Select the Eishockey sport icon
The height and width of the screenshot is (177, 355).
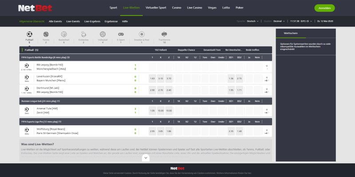click(x=83, y=35)
